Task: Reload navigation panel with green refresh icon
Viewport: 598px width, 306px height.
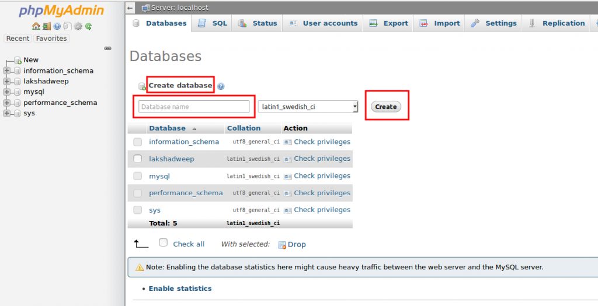Action: coord(89,26)
